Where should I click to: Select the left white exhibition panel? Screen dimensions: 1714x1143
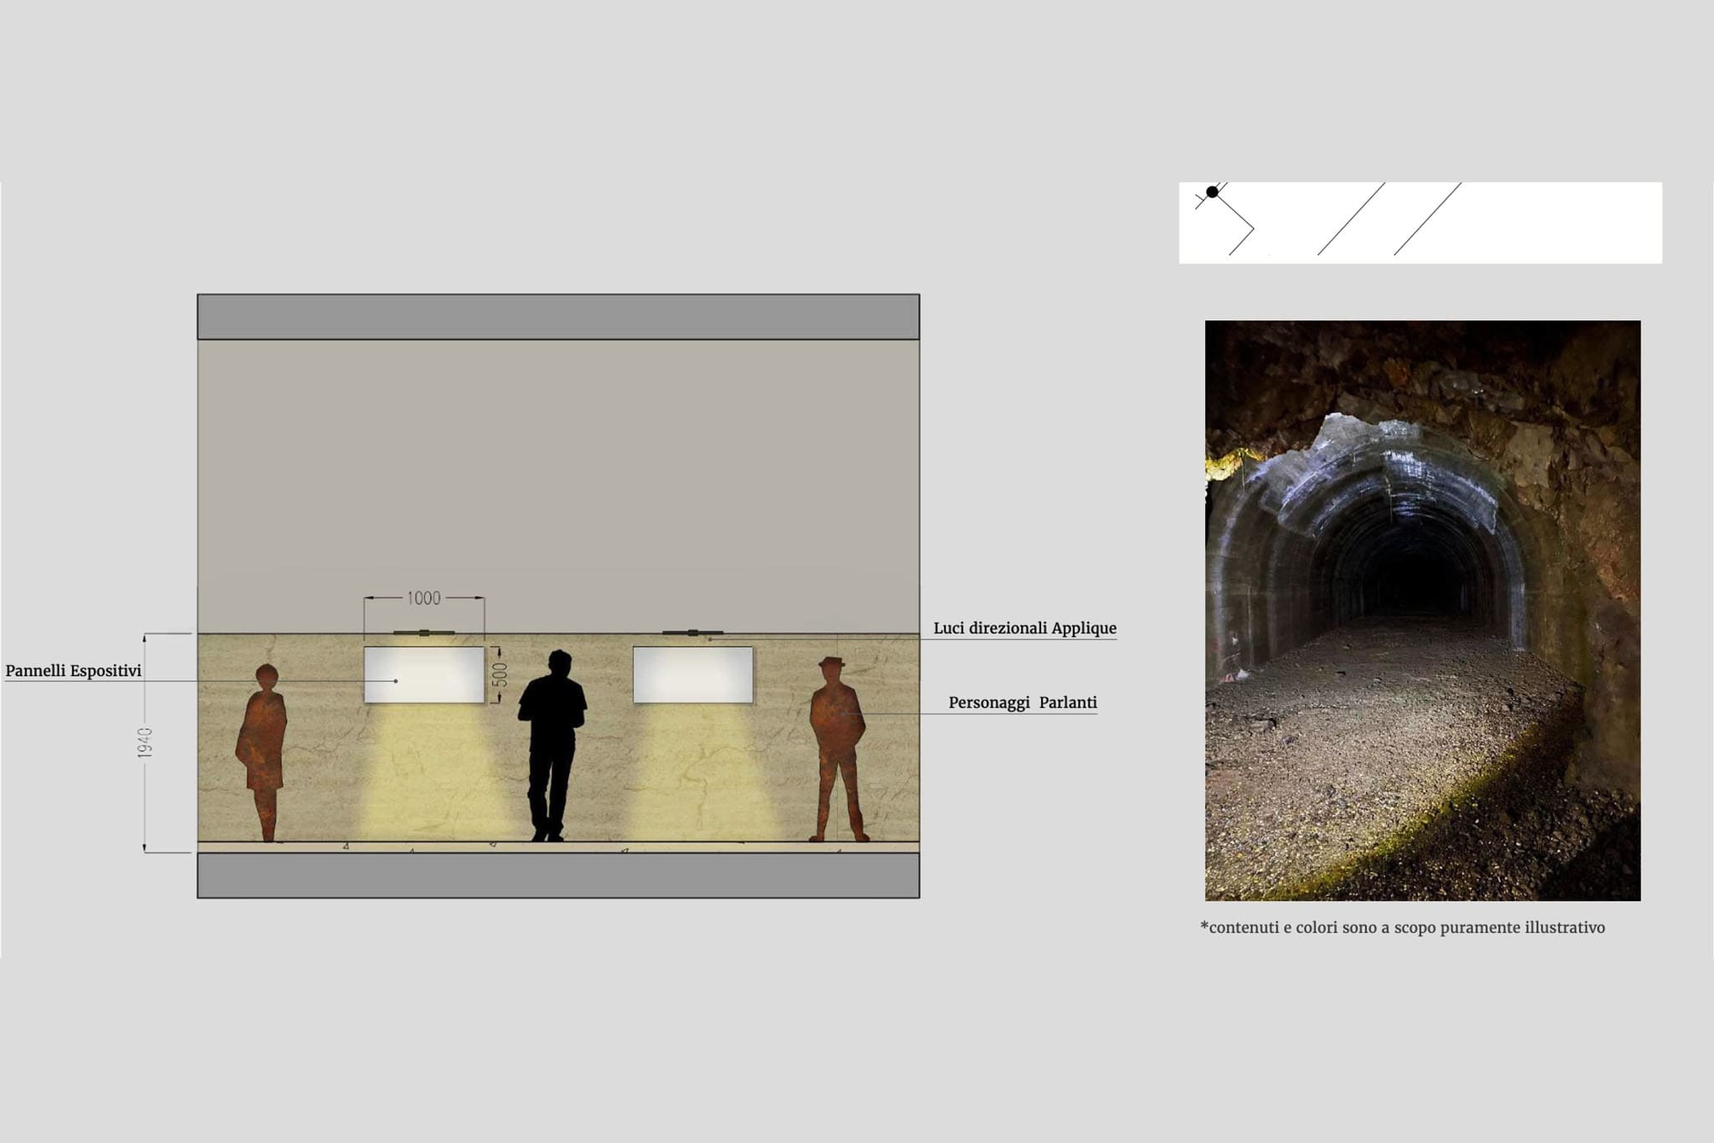[x=424, y=674]
